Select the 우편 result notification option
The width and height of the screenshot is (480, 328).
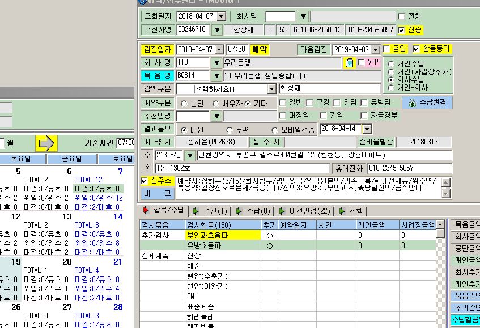pyautogui.click(x=230, y=130)
